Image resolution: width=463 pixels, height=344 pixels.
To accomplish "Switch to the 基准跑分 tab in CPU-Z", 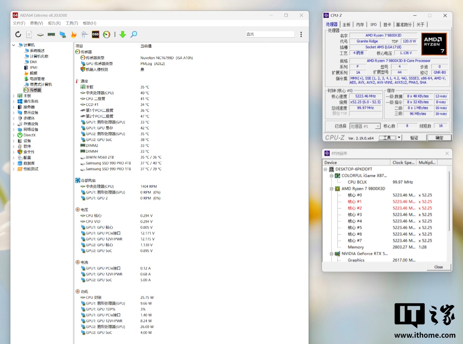I will 404,24.
